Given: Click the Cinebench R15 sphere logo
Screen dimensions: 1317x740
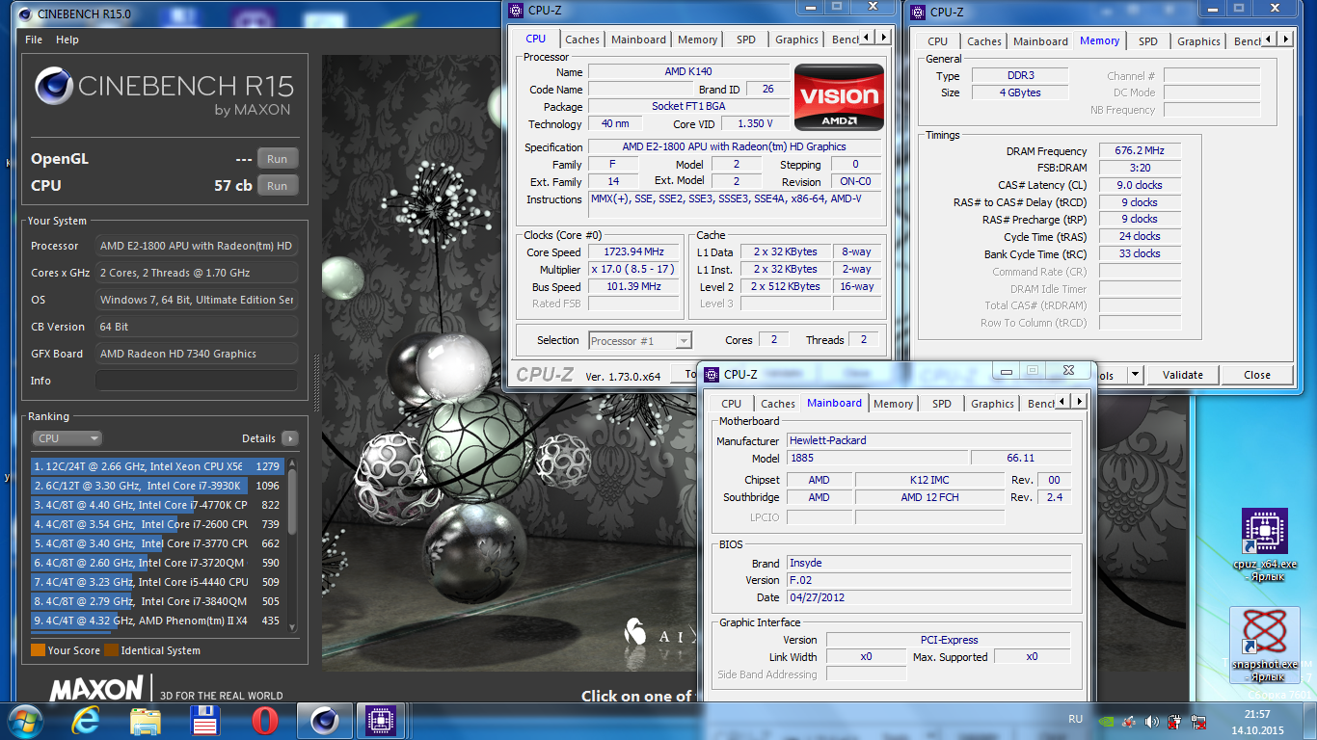Looking at the screenshot, I should coord(53,87).
